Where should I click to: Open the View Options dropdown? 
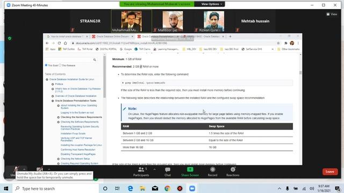(x=211, y=4)
